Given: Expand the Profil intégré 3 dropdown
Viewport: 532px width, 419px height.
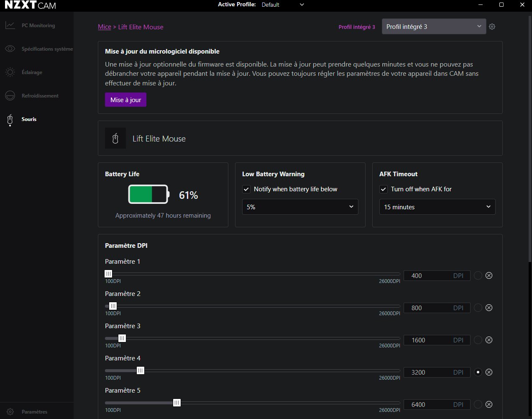Looking at the screenshot, I should pos(434,27).
